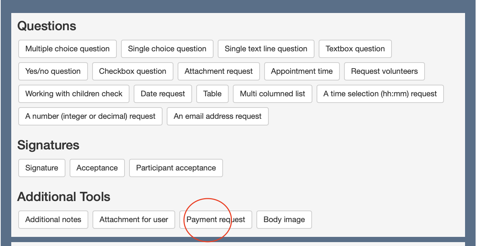Viewport: 477px width, 246px height.
Task: Choose the Textbox question element
Action: [355, 49]
